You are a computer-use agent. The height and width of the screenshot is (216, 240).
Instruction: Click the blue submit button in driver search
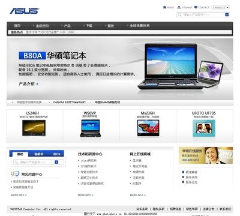coord(56,162)
